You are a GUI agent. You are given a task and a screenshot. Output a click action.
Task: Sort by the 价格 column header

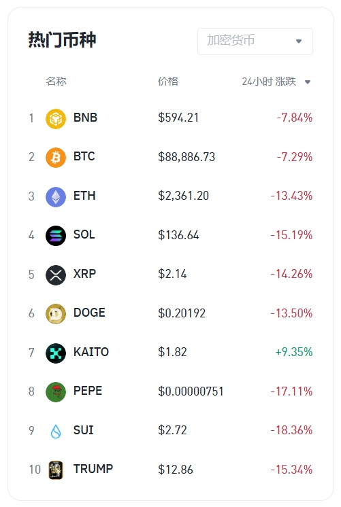168,81
